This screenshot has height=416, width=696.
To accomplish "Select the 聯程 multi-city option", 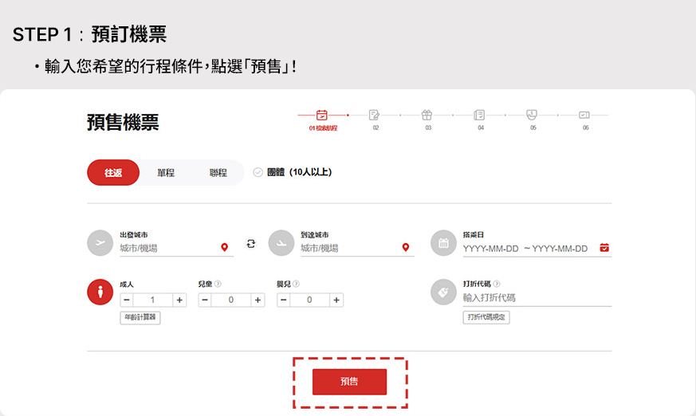I will tap(218, 173).
